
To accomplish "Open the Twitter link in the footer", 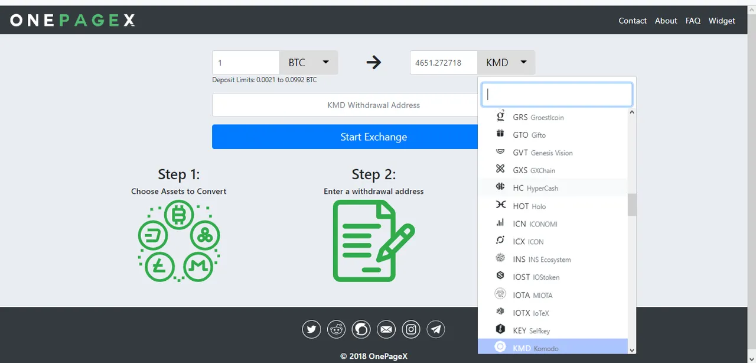I will [311, 329].
